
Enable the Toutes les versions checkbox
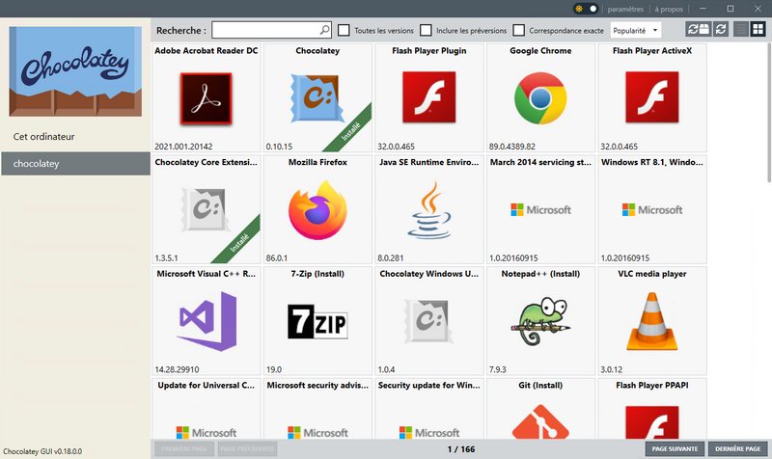tap(345, 30)
